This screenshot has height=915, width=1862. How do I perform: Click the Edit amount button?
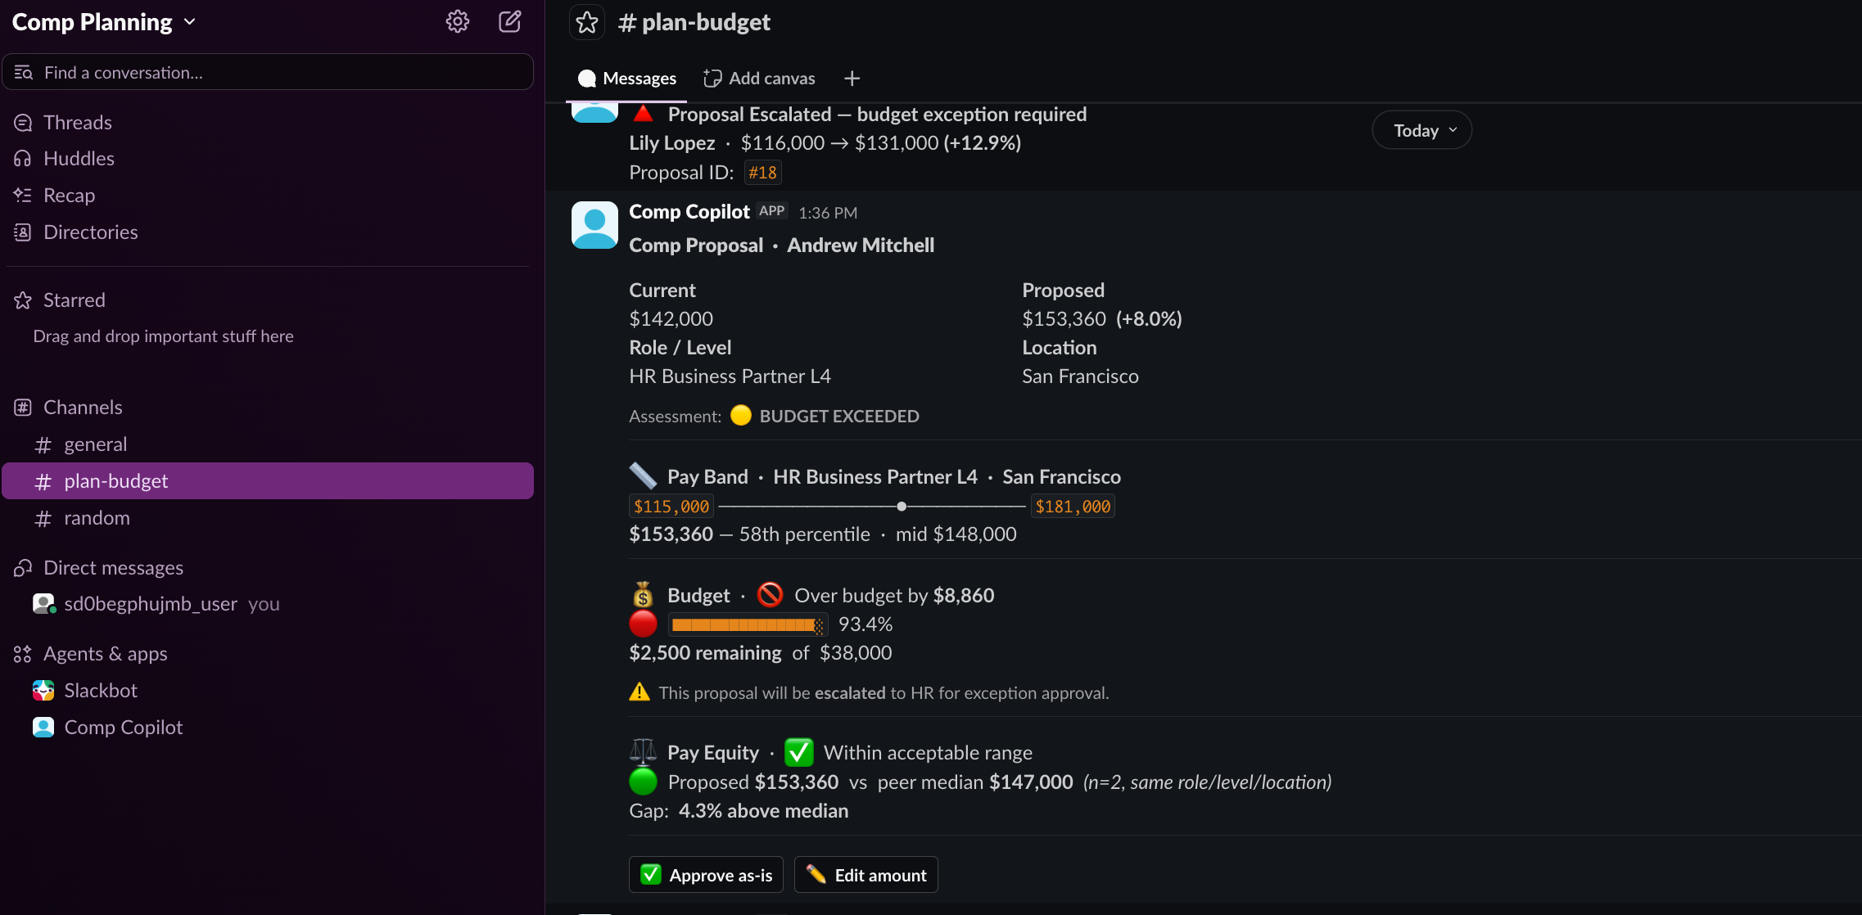point(865,874)
